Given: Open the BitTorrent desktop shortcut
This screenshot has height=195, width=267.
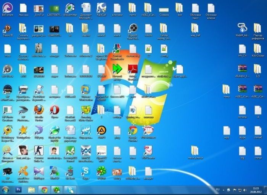Looking at the screenshot, I should [x=7, y=8].
